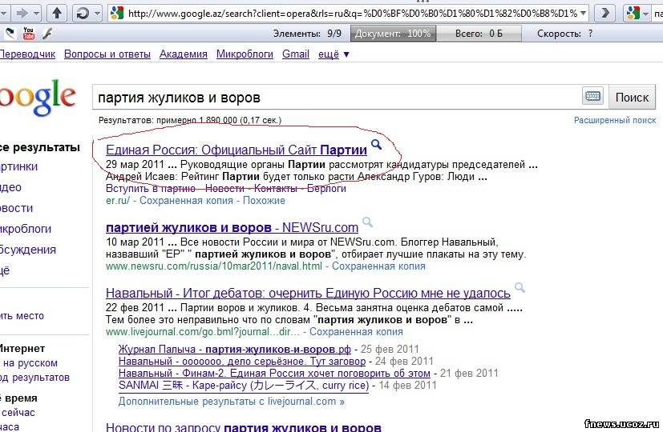Open Журнал Палыча партия-жуликов-и-воров.рф link
Image resolution: width=663 pixels, height=432 pixels.
235,350
